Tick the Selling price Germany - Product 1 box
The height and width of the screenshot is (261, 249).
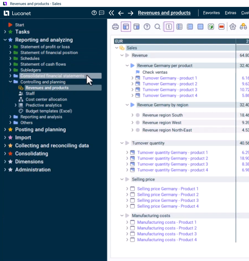(x=132, y=189)
